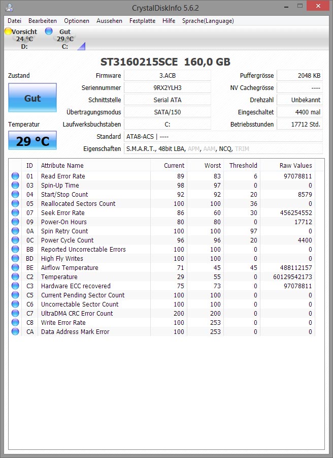The image size is (333, 458).
Task: Click status orb for Data Address Mark Error
Action: click(x=15, y=331)
